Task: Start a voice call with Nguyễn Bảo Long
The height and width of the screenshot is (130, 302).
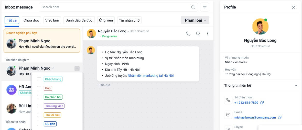Action: 188,34
